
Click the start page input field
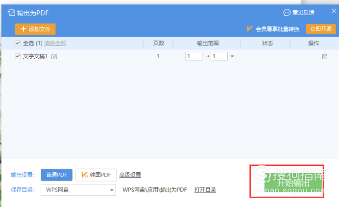tap(194, 56)
